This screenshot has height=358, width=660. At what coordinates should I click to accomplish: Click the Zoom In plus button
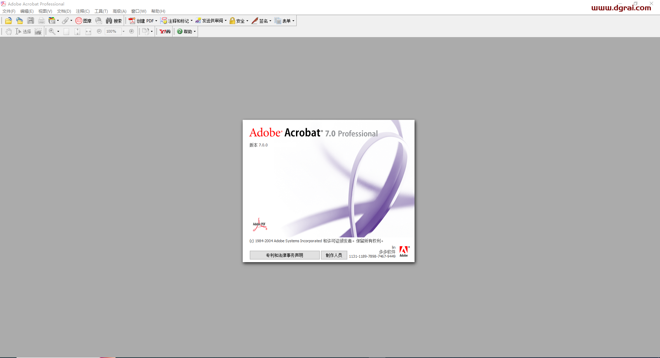click(132, 31)
